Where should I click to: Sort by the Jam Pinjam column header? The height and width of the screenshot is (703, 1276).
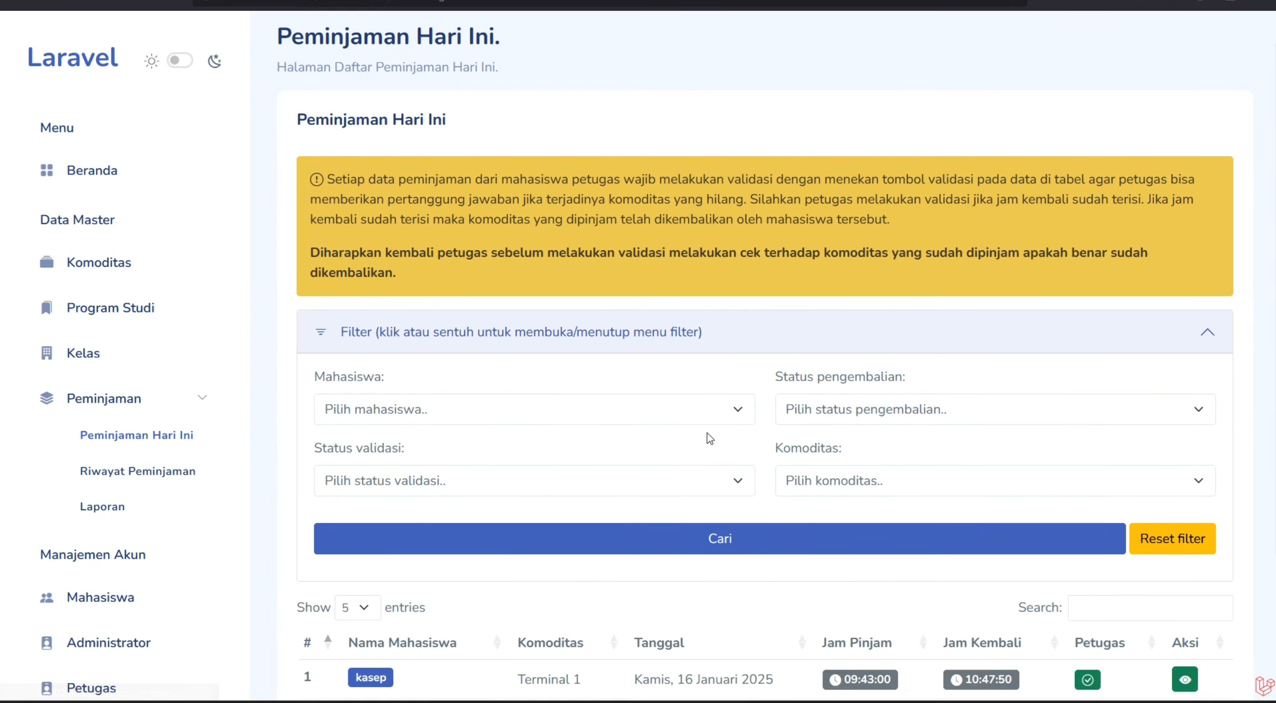point(874,643)
